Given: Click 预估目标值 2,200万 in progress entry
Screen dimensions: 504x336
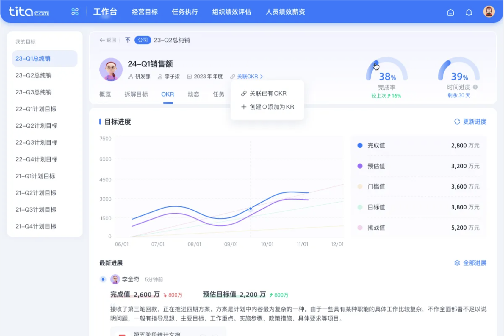Looking at the screenshot, I should [x=234, y=294].
